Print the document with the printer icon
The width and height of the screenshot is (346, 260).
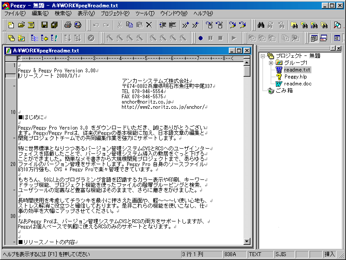(68, 25)
